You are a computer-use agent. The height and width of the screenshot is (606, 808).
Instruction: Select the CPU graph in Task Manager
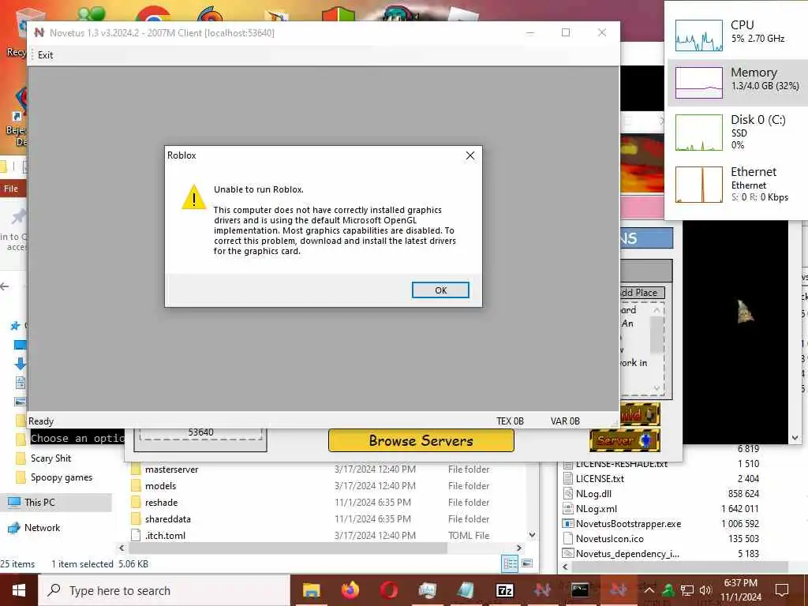pyautogui.click(x=699, y=35)
